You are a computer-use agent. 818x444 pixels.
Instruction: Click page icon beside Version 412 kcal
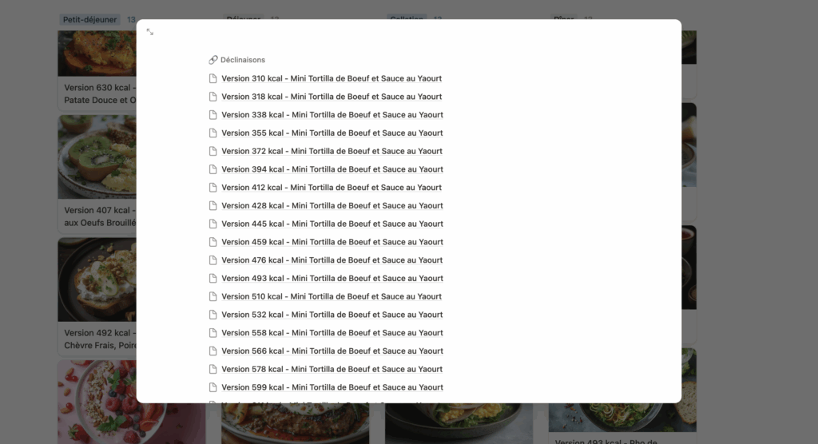(212, 188)
